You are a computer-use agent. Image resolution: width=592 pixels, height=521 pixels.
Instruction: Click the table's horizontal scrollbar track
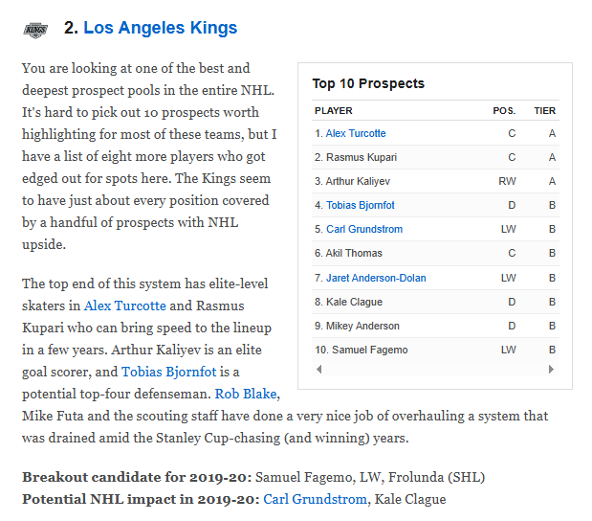point(435,369)
